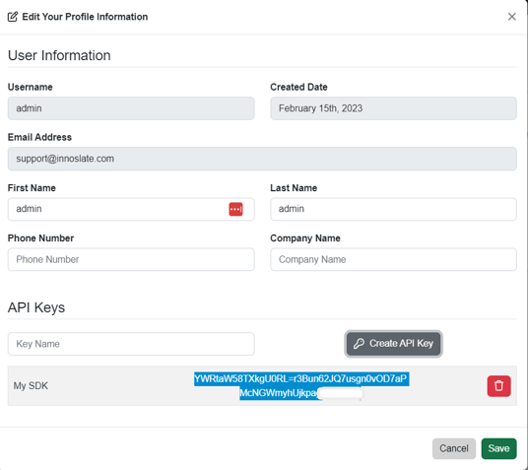The height and width of the screenshot is (470, 528).
Task: Click the key icon on Create API Key
Action: pos(359,343)
